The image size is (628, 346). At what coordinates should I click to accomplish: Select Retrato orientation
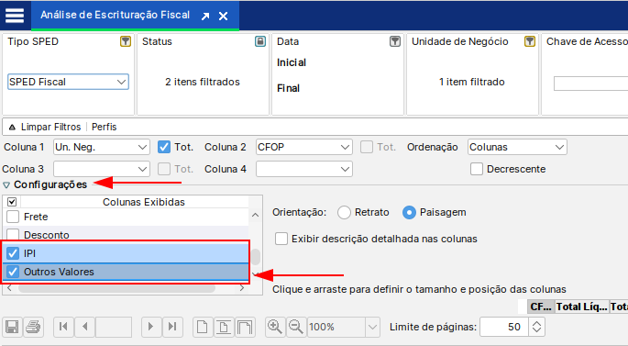coord(344,213)
